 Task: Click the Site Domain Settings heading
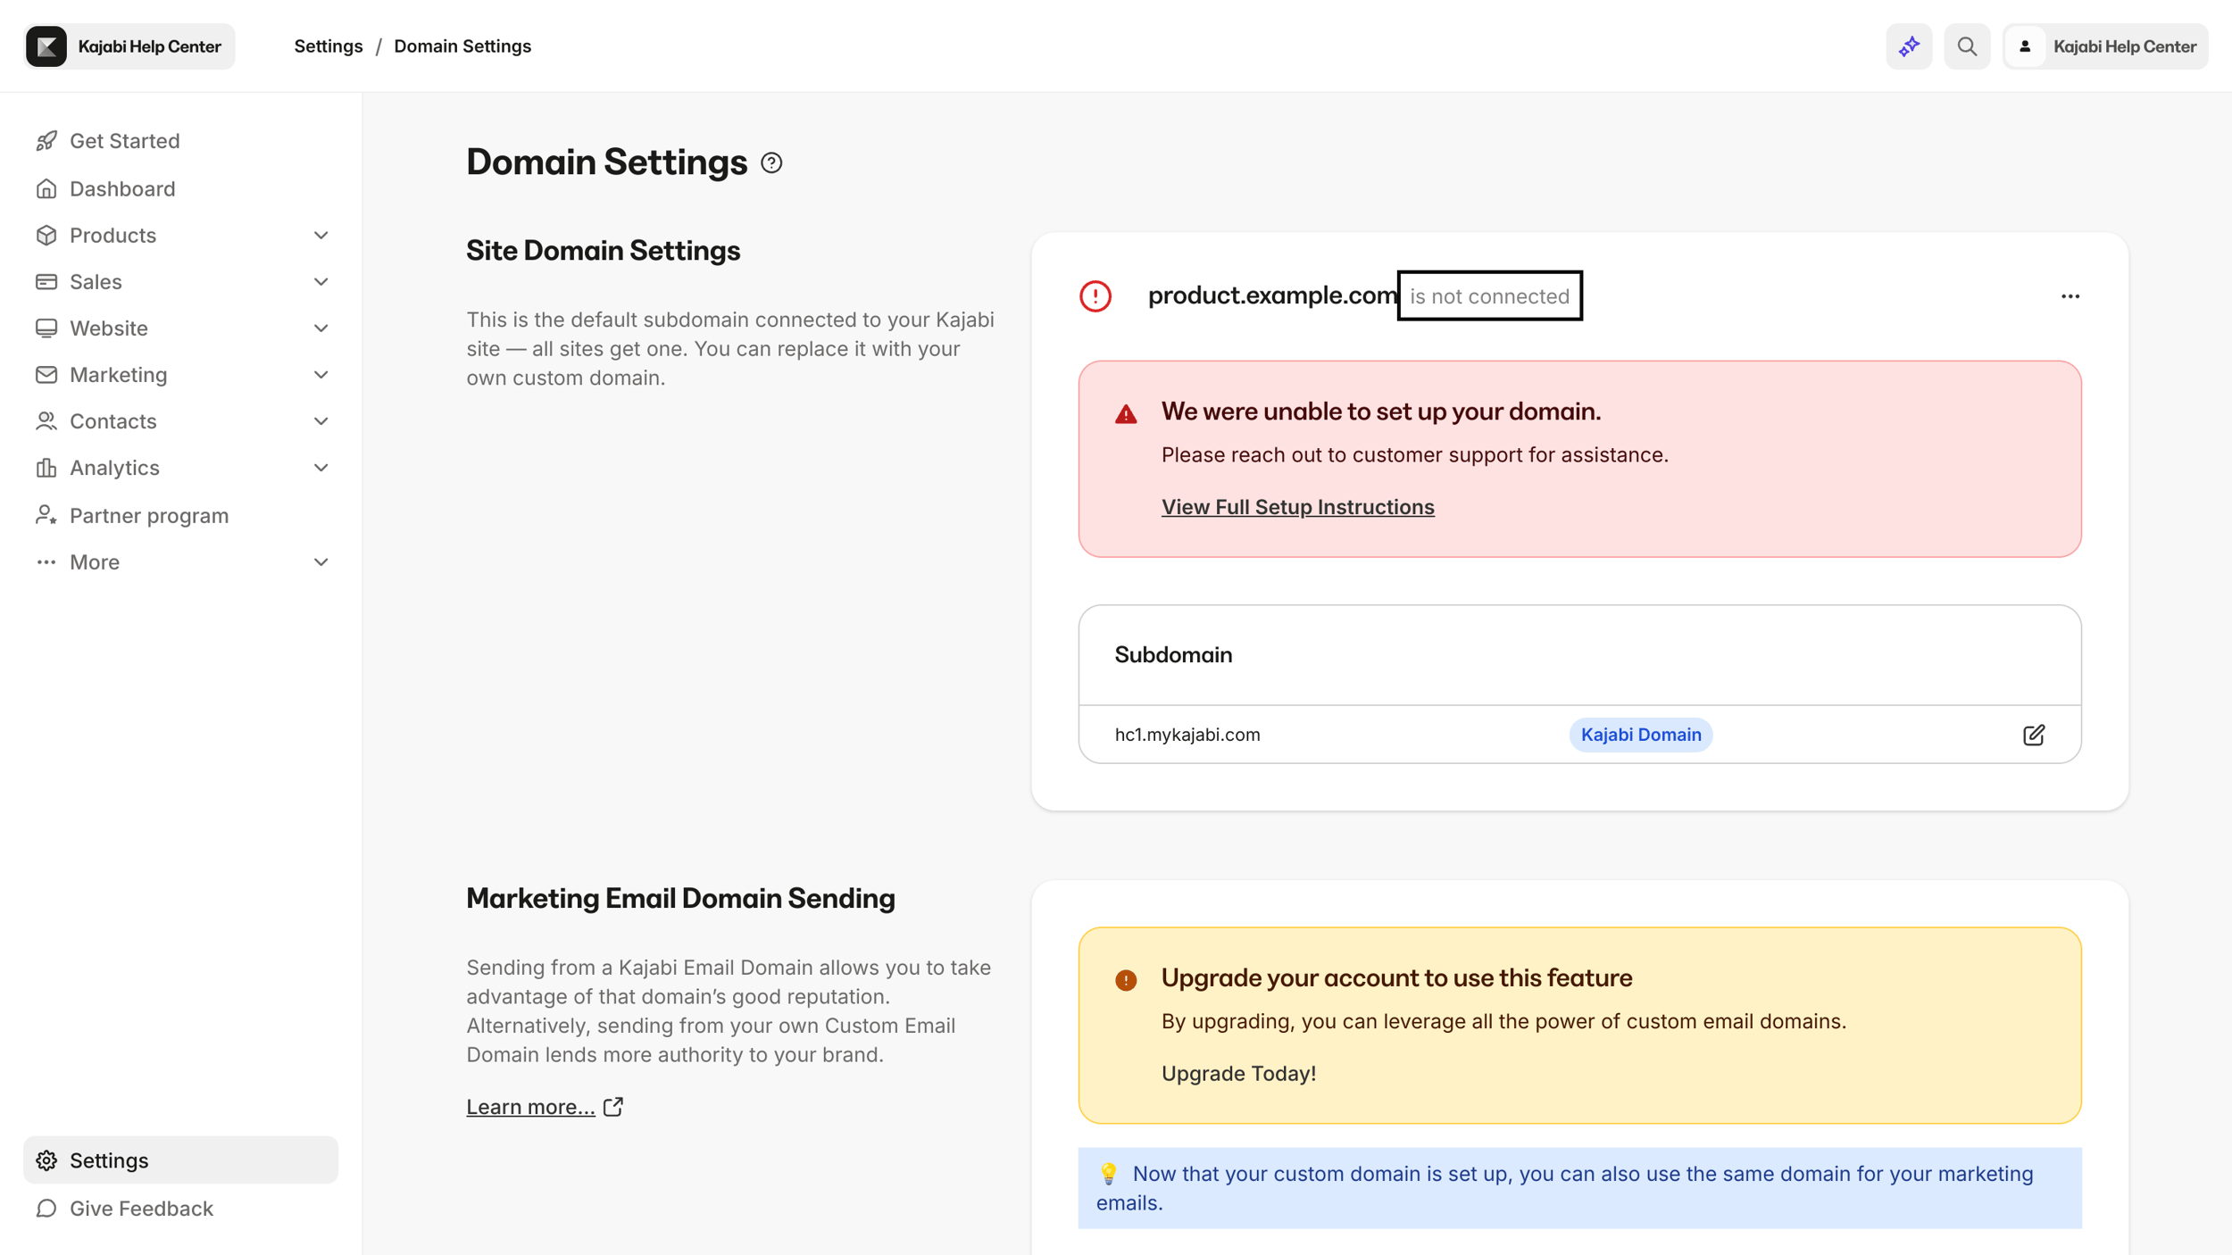pos(603,251)
